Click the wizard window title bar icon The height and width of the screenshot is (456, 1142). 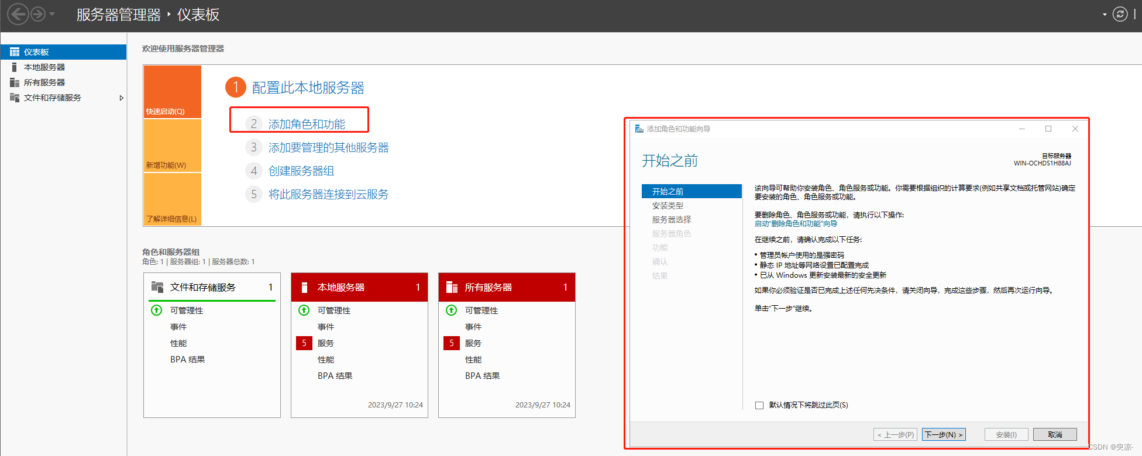pyautogui.click(x=639, y=129)
